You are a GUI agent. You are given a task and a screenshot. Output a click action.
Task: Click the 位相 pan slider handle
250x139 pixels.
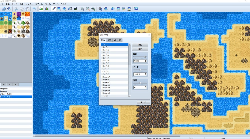140,83
